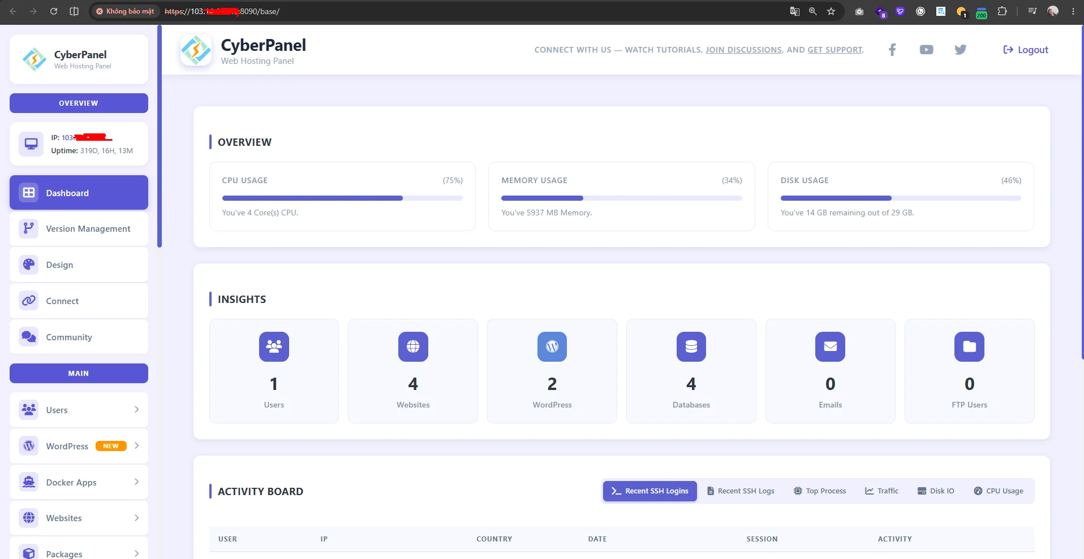
Task: Reload the page with browser refresh
Action: pos(54,11)
